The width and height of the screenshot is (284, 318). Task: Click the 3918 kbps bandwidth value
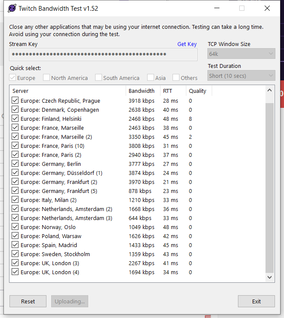(x=142, y=101)
